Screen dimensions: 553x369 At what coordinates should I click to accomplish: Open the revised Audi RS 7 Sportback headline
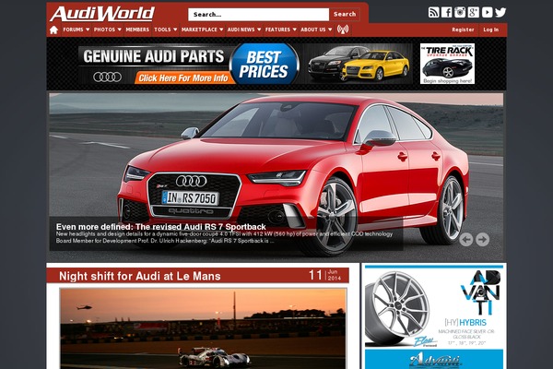click(160, 226)
